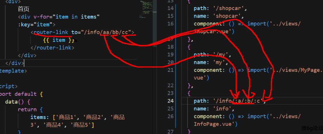The width and height of the screenshot is (323, 134).
Task: Click the closing </router-link> tag
Action: pos(52,48)
